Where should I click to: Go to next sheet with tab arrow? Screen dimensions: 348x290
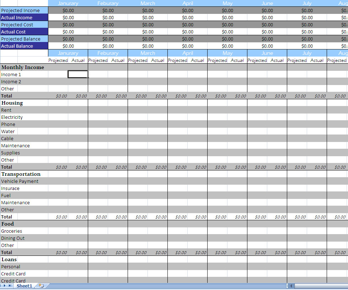4,286
